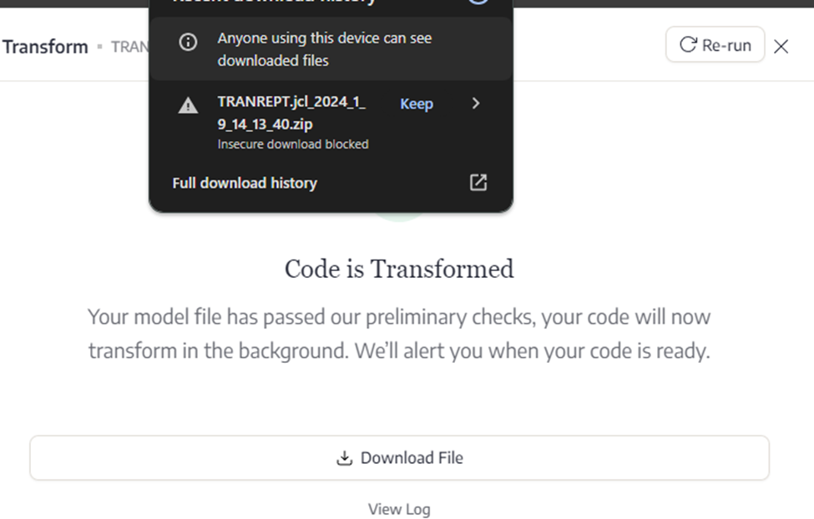Click the Download File button
The height and width of the screenshot is (519, 814).
(x=399, y=458)
